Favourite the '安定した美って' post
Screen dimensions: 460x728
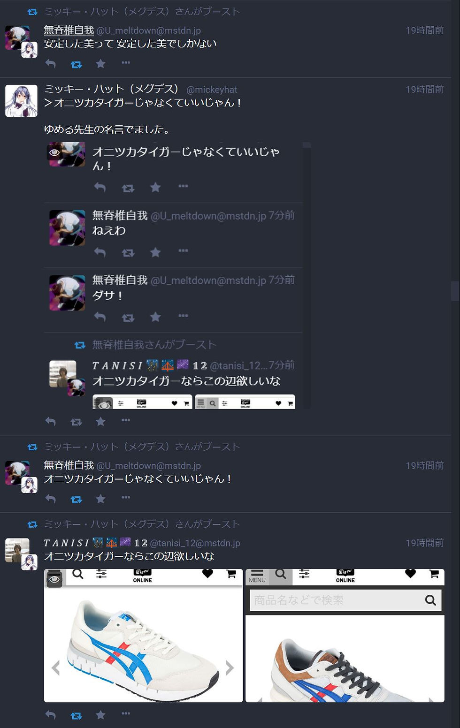point(100,64)
